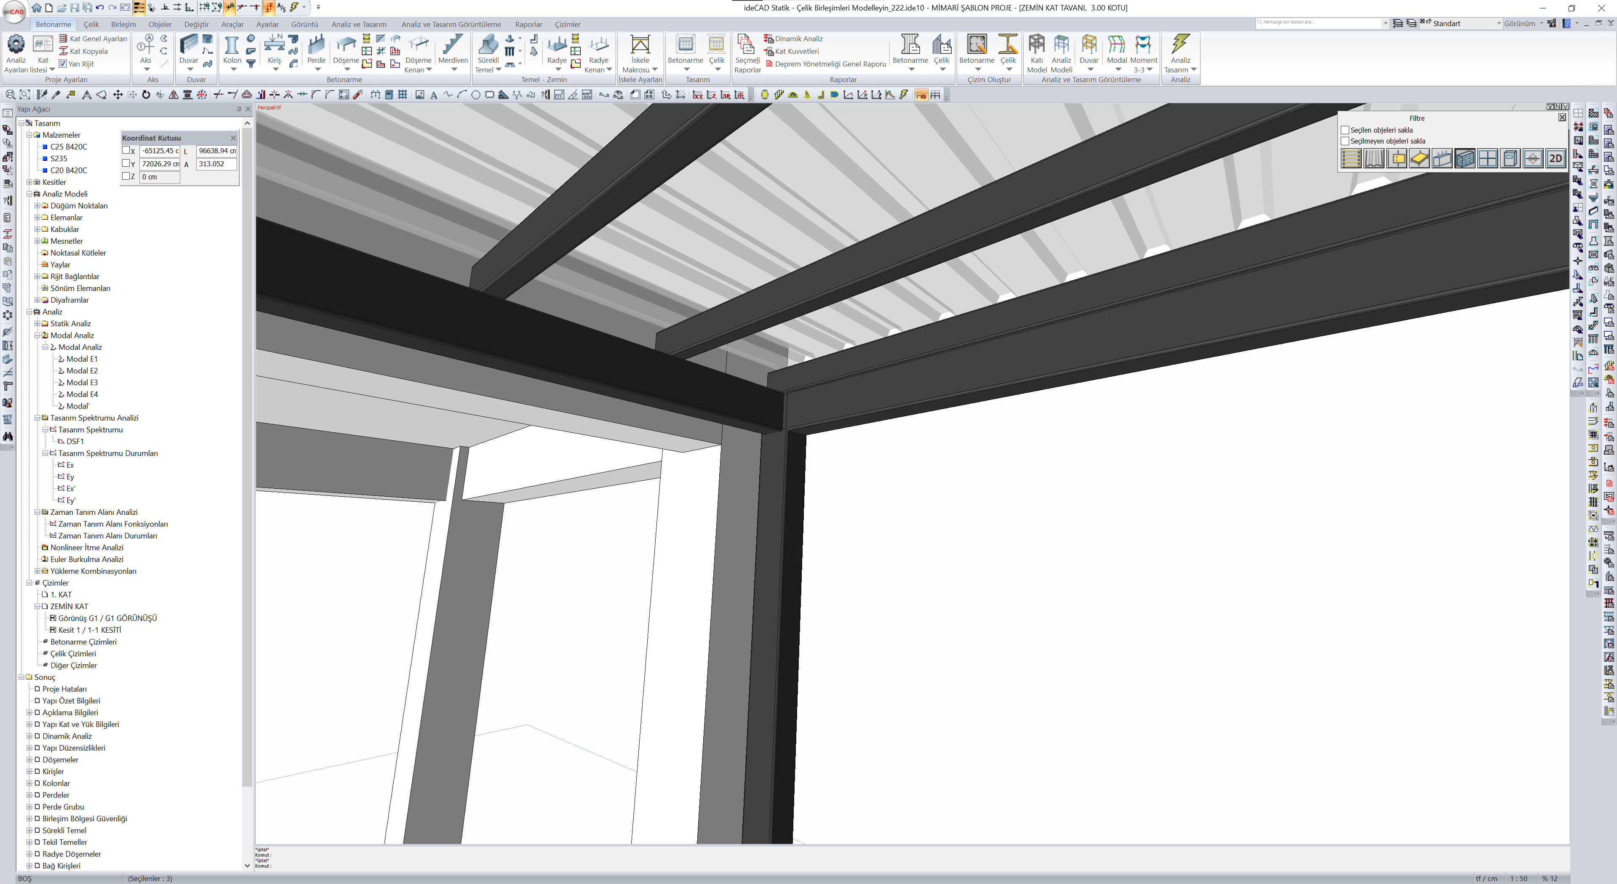Click the X coordinate input field
This screenshot has height=884, width=1617.
point(160,151)
